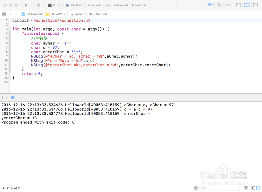Open HelloWorld folder in jump bar

[x=56, y=14]
